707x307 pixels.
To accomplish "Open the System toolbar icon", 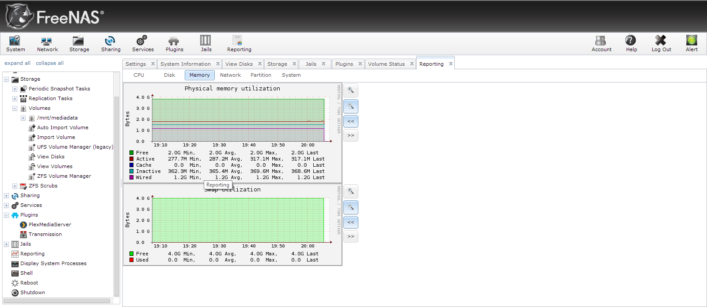I will coord(15,44).
